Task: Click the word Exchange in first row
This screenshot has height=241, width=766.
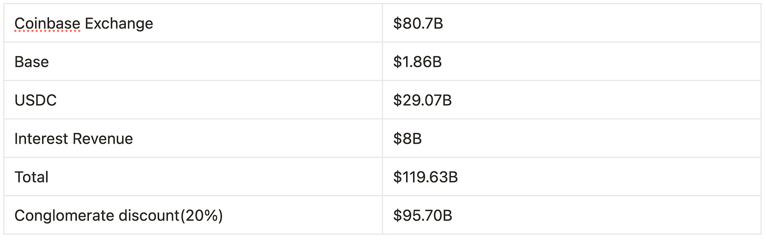Action: [x=119, y=23]
